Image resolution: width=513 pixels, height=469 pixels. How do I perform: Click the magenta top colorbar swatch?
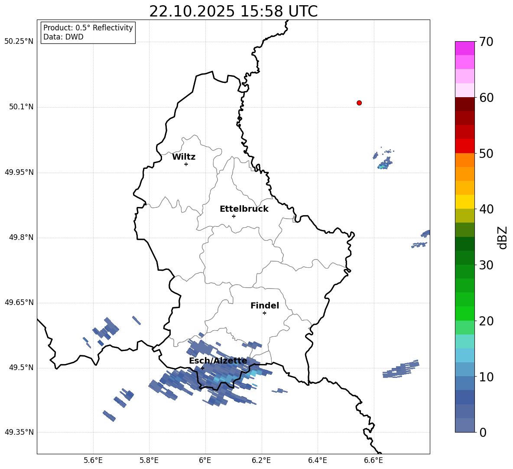click(x=465, y=48)
